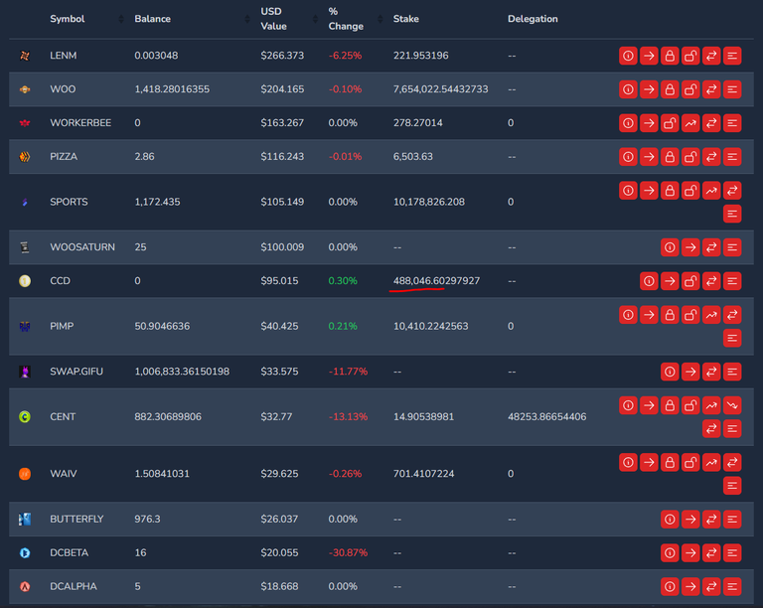Select WOO balance 1,418.28016355
The height and width of the screenshot is (608, 763).
coord(172,89)
